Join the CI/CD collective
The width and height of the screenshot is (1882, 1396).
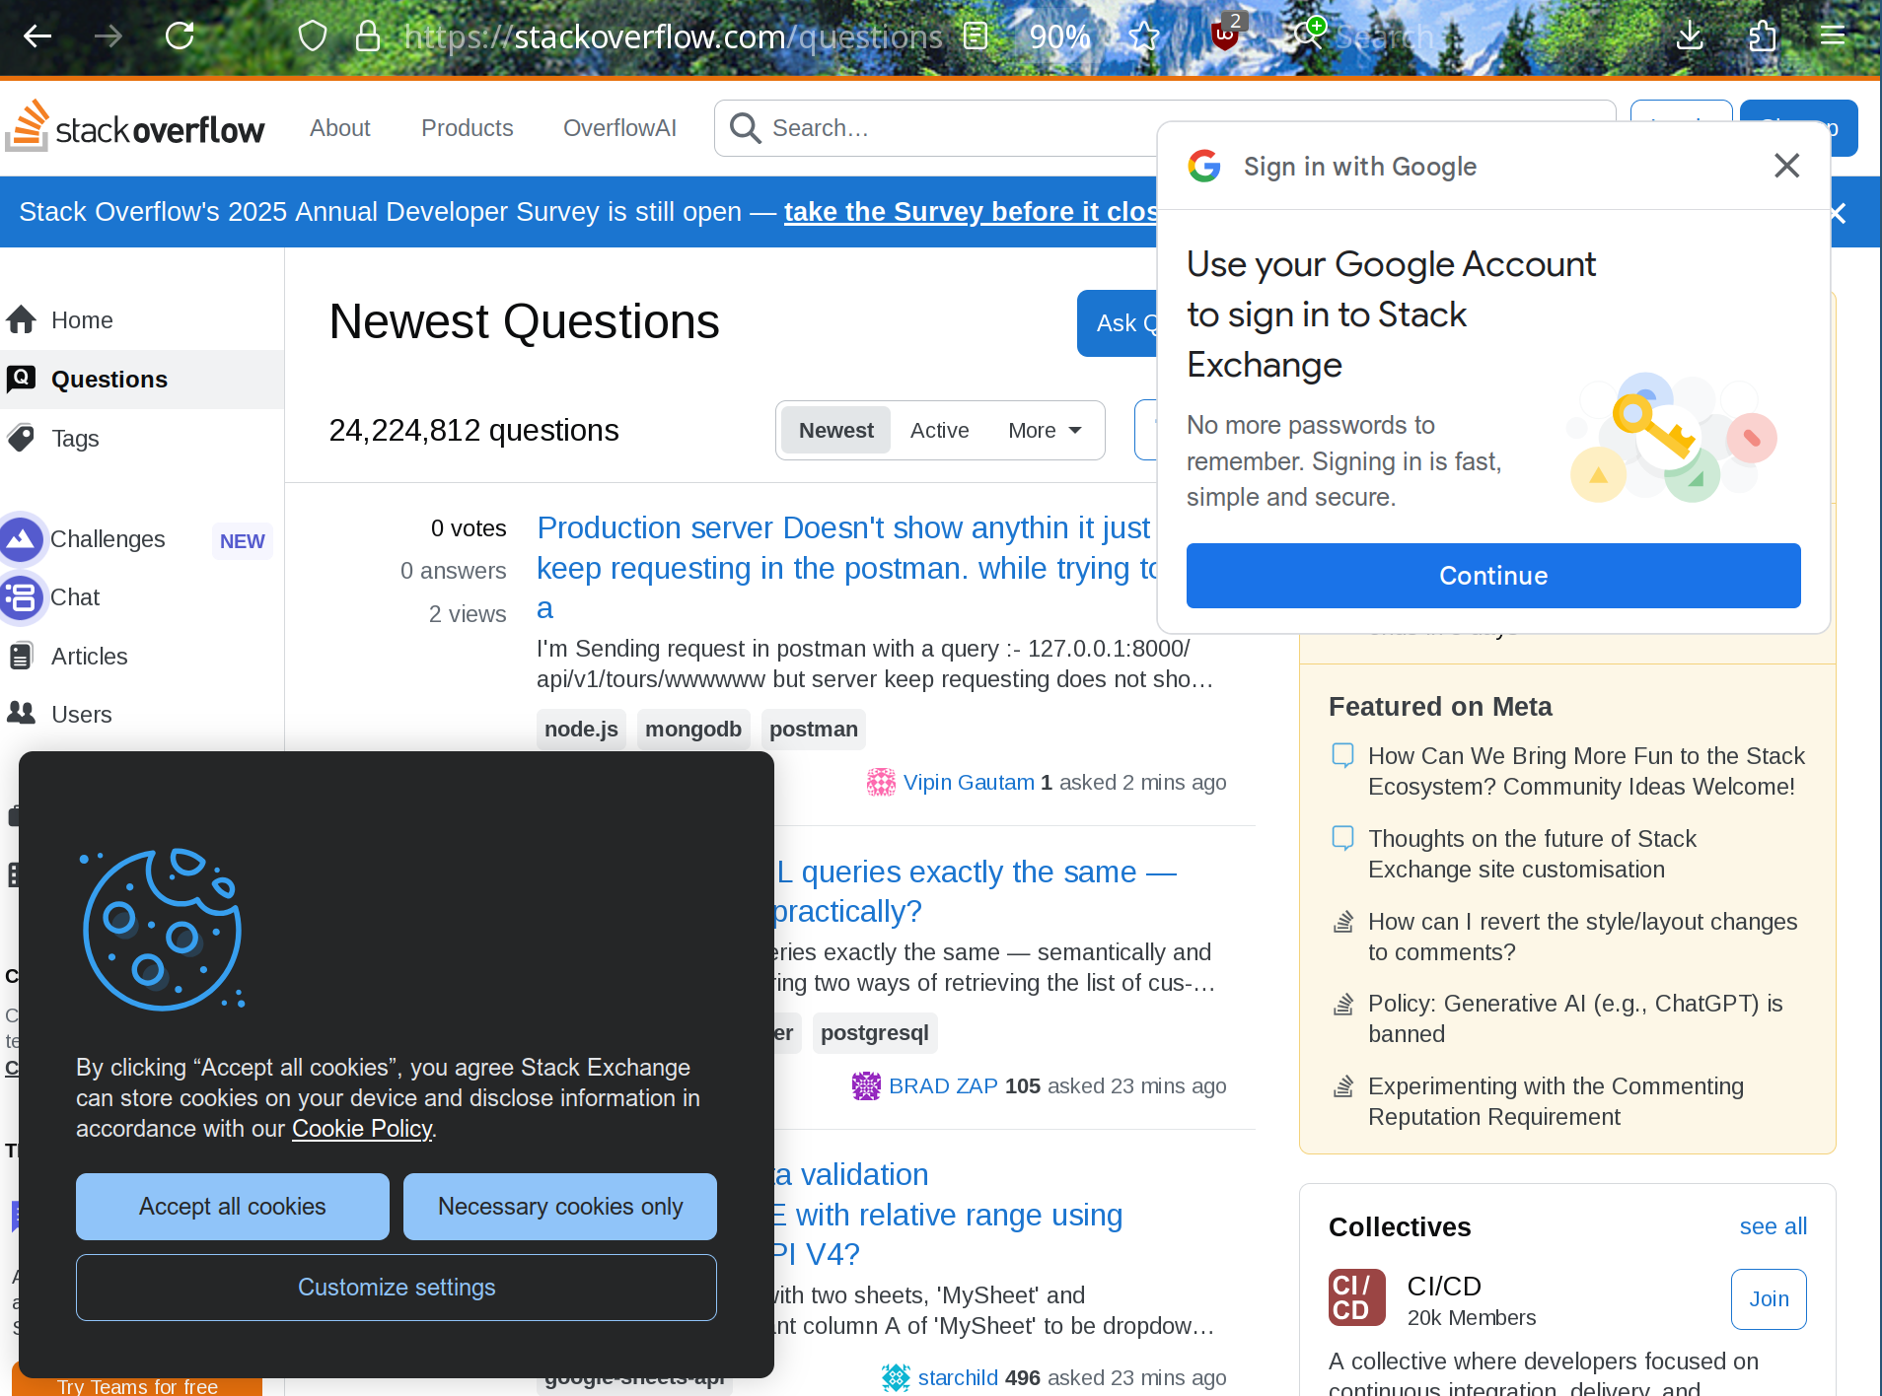[1769, 1299]
